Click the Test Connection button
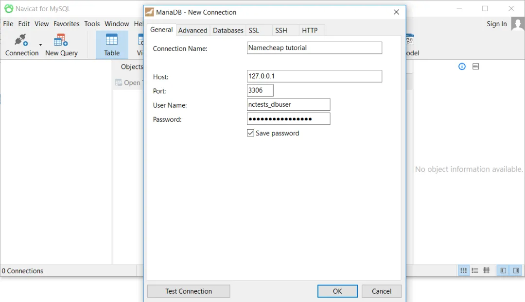 (x=189, y=291)
